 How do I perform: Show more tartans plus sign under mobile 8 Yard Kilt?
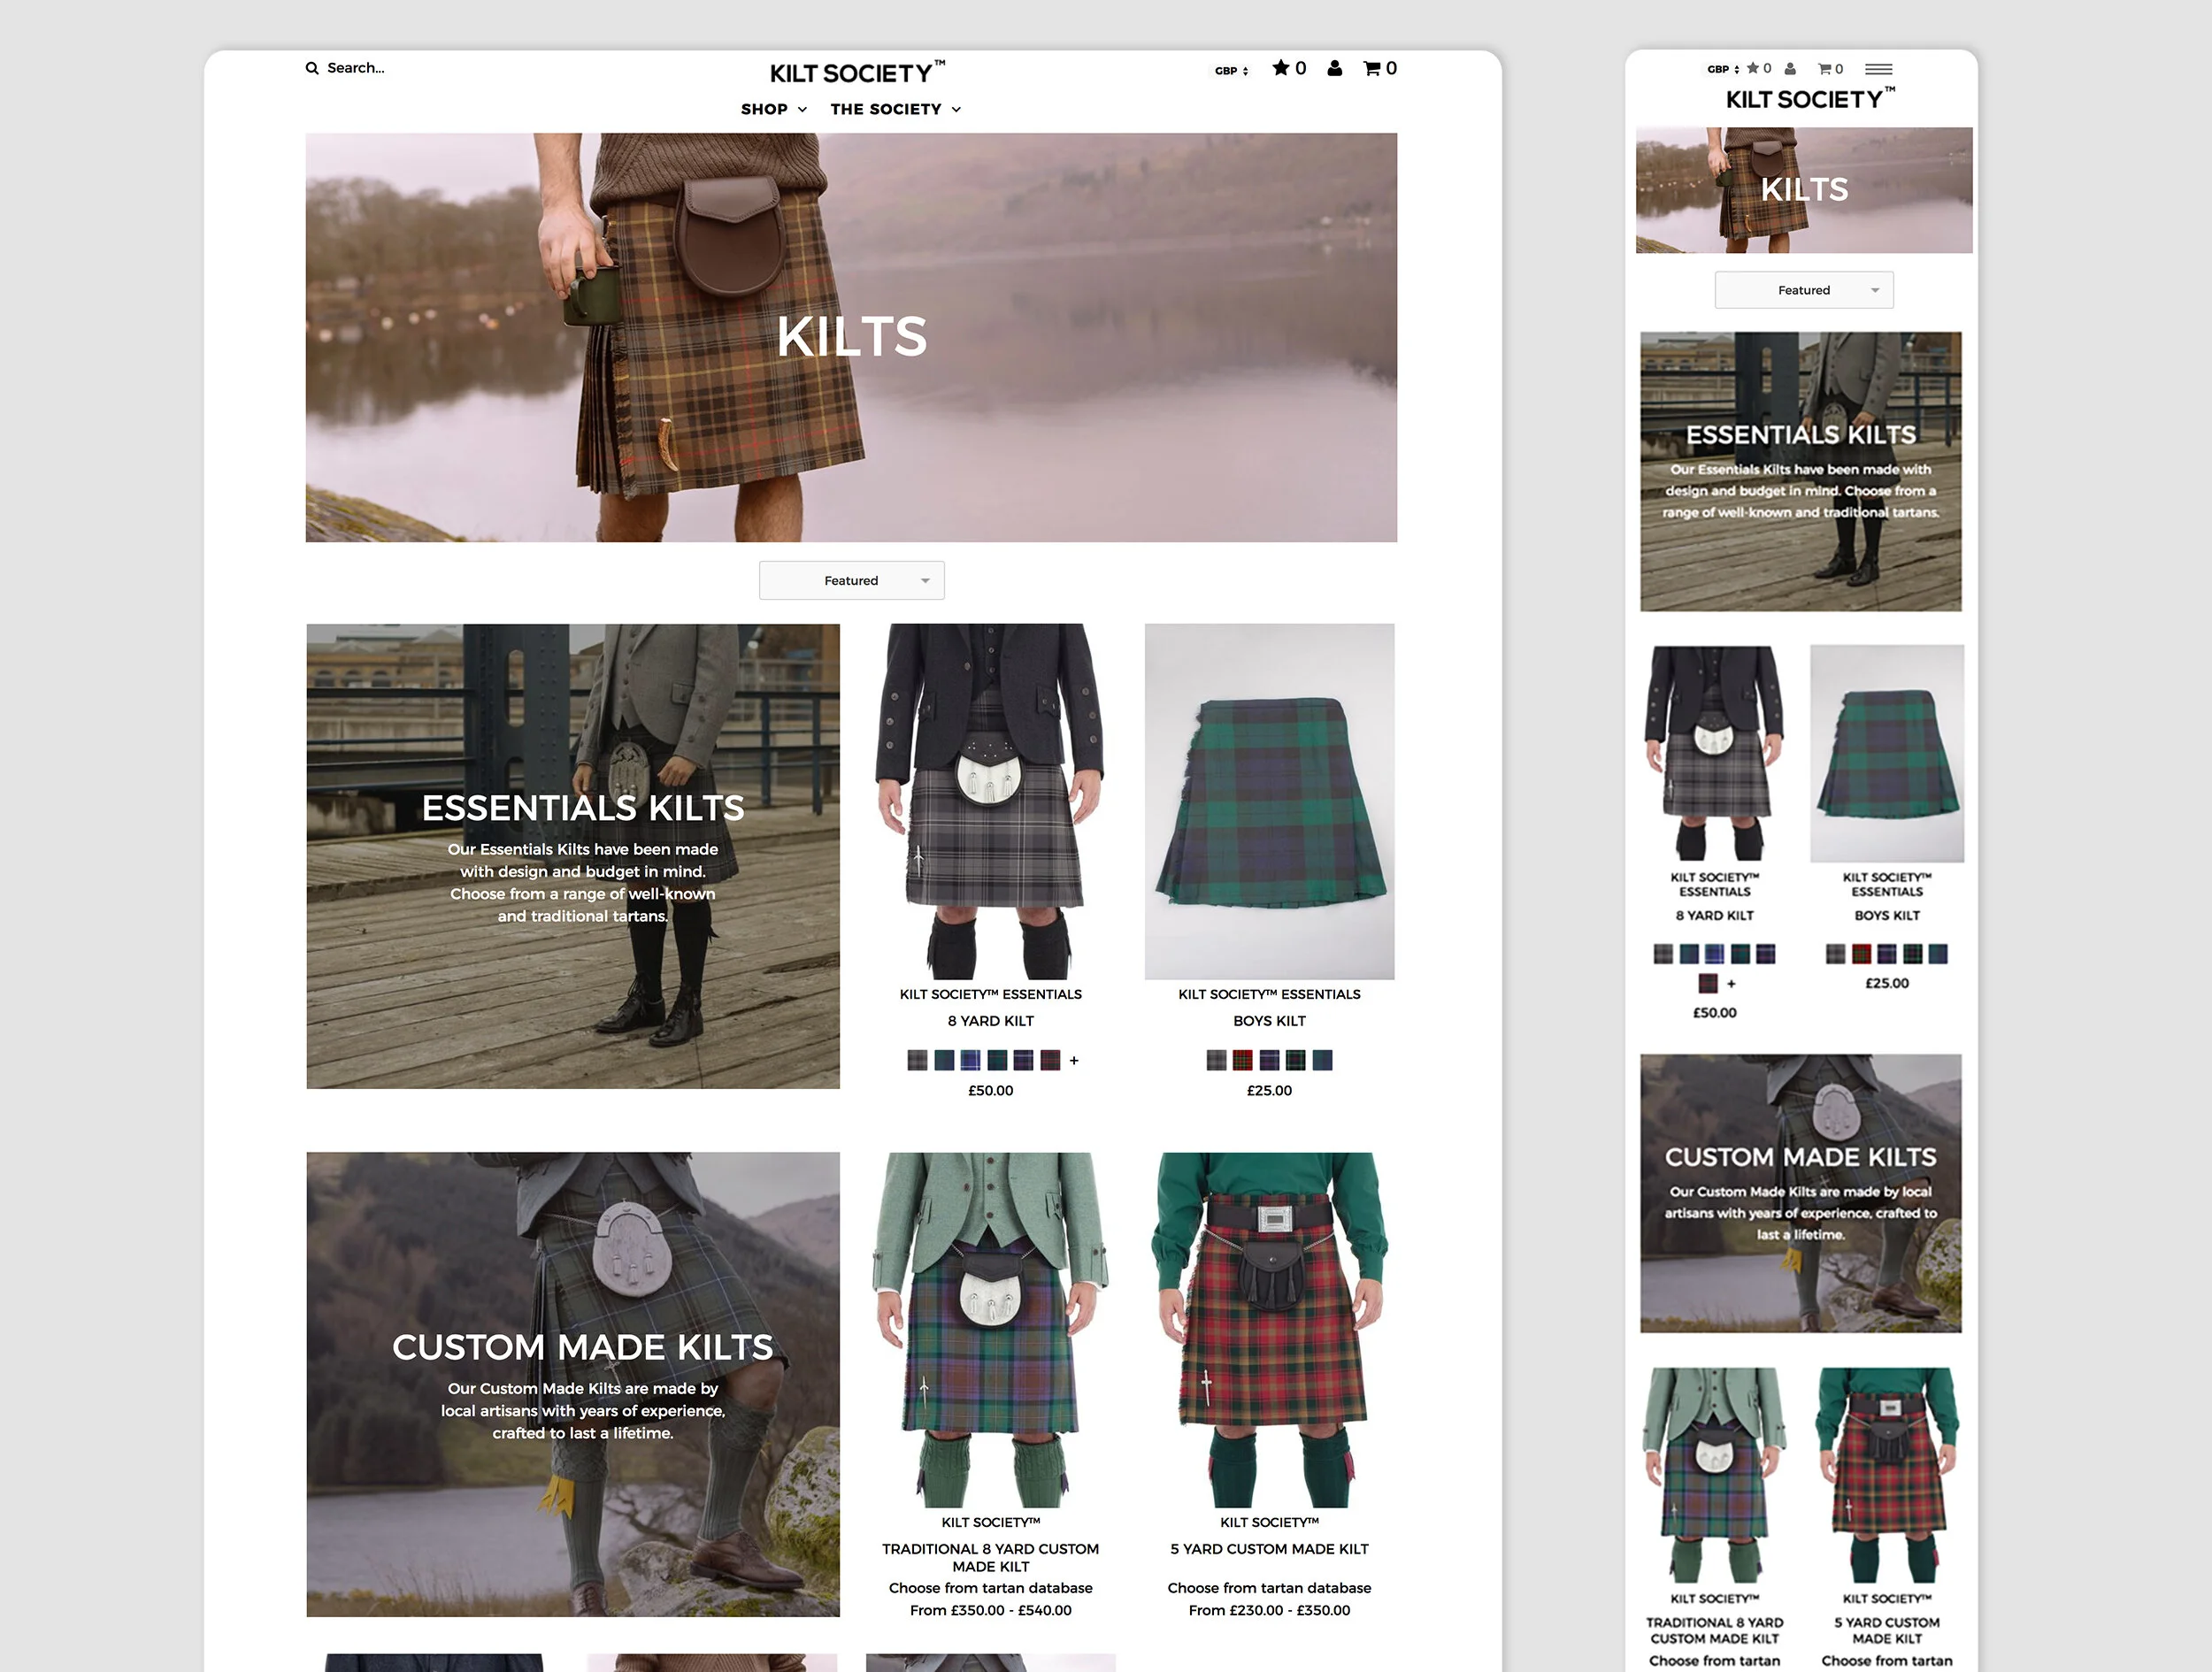[x=1731, y=984]
